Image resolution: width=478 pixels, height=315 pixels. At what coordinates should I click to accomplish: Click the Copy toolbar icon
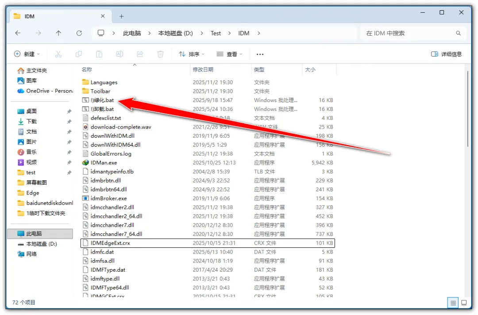pyautogui.click(x=79, y=54)
